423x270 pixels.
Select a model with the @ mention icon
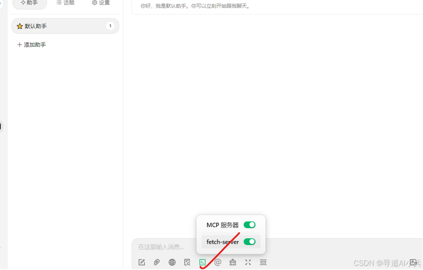217,262
